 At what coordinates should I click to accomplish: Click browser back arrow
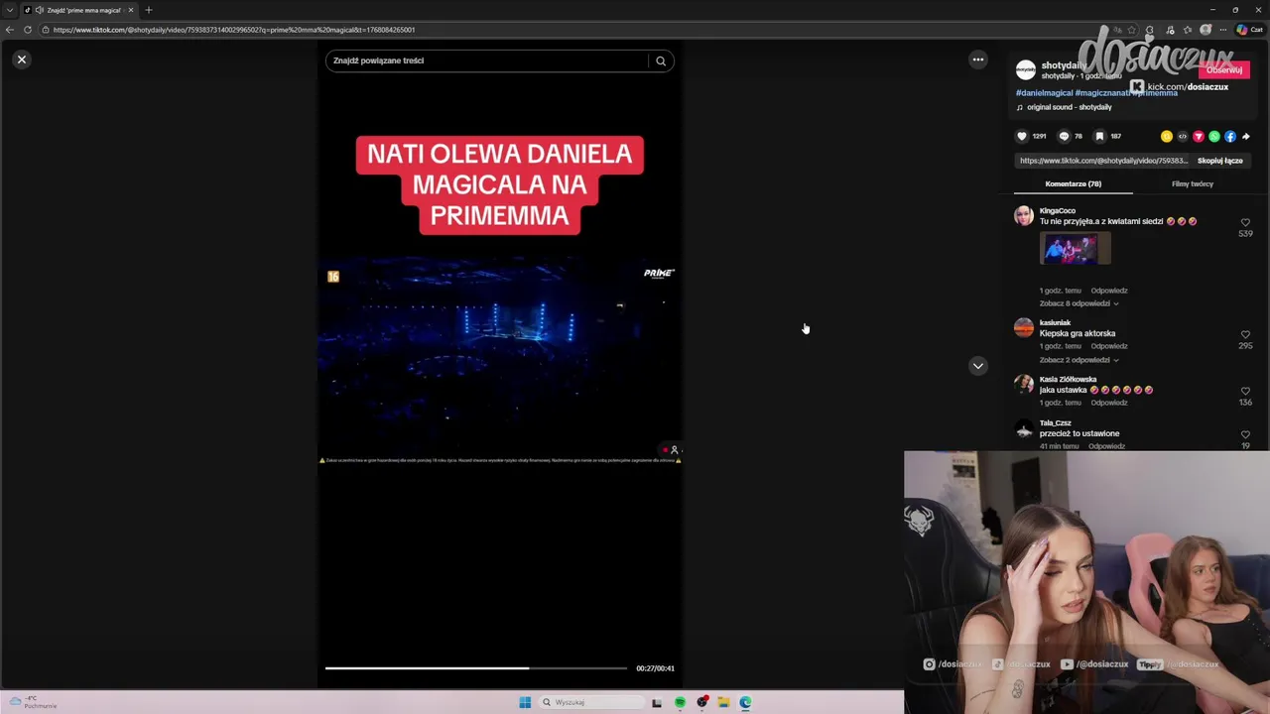[10, 30]
